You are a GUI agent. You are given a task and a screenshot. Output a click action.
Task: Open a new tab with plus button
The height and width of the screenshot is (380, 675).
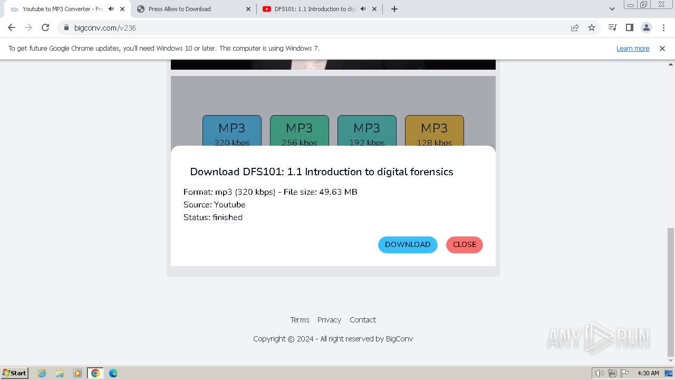coord(394,9)
